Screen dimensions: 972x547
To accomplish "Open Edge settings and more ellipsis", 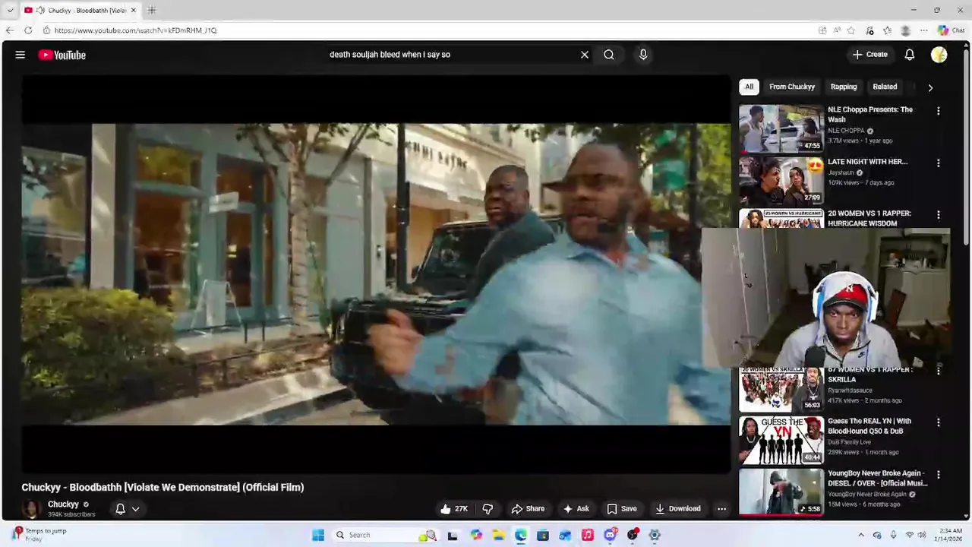I will pyautogui.click(x=923, y=30).
